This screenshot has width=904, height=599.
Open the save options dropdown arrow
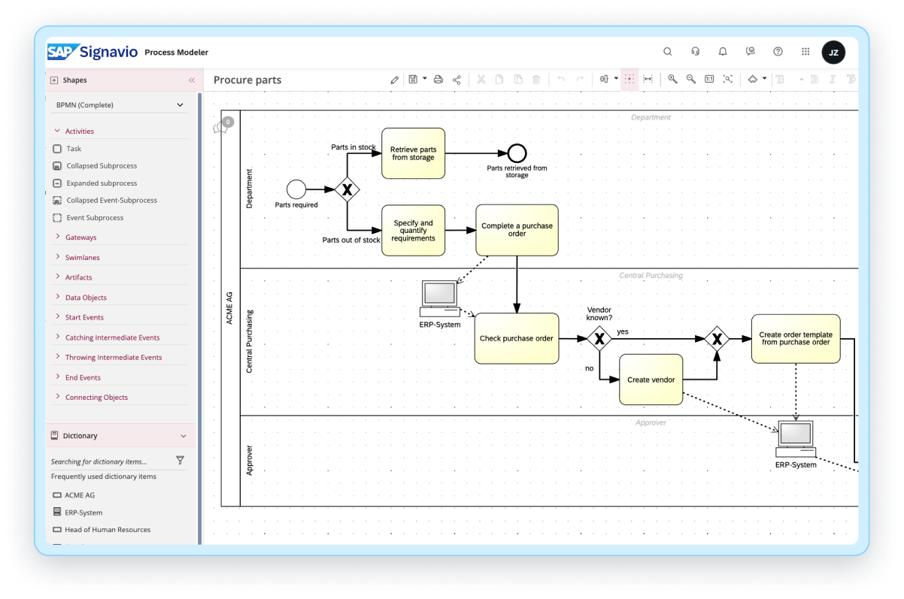[424, 78]
